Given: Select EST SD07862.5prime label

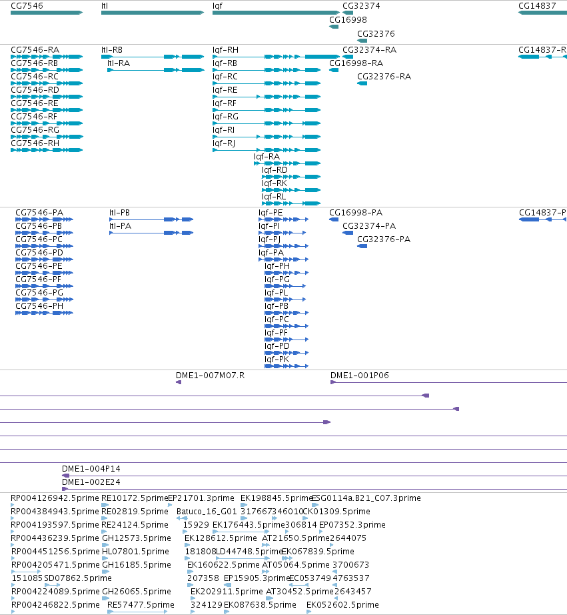Looking at the screenshot, I should click(x=77, y=578).
